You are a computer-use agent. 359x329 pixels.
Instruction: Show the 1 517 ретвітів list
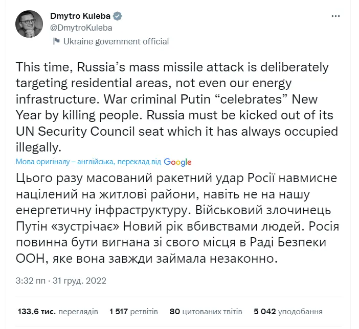point(133,311)
